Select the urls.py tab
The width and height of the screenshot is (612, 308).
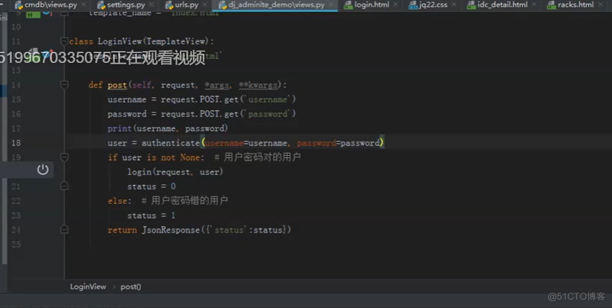click(186, 5)
